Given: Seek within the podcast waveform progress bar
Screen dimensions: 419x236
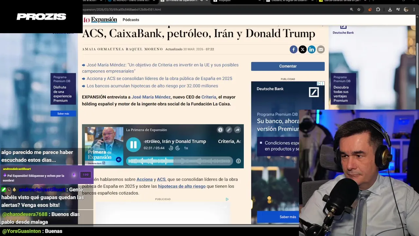Looking at the screenshot, I should click(x=179, y=161).
